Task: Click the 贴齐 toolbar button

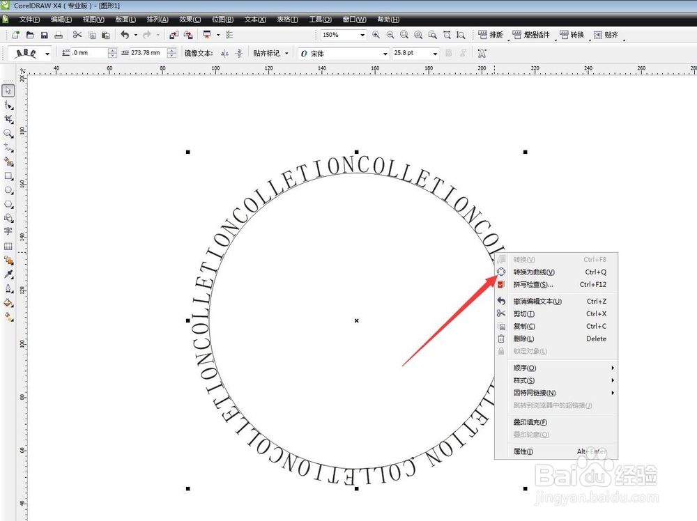Action: point(606,35)
